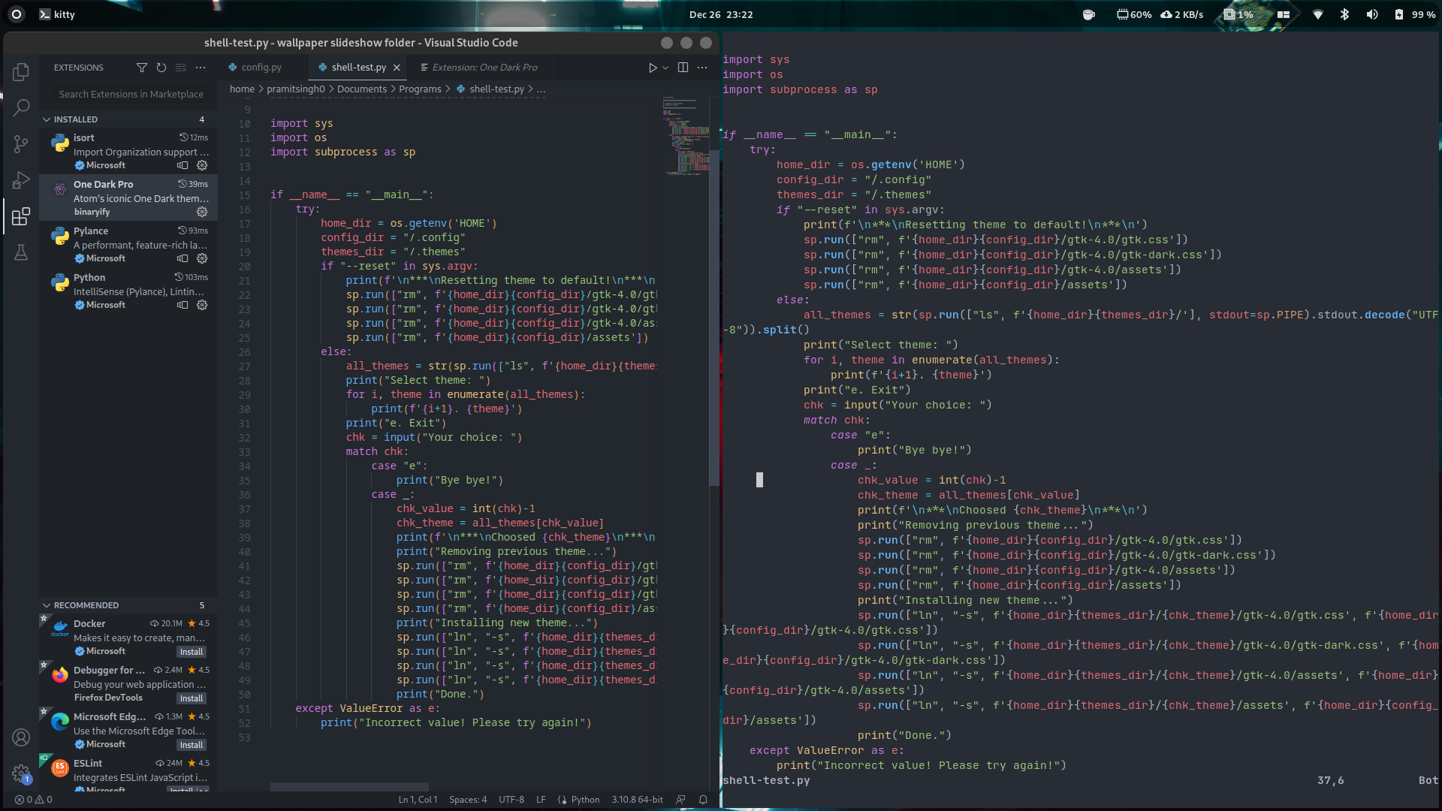
Task: Refresh the installed extensions list
Action: click(161, 68)
